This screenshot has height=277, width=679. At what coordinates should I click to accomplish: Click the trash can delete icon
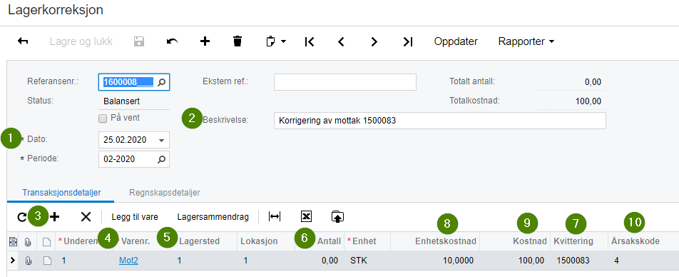(x=238, y=41)
